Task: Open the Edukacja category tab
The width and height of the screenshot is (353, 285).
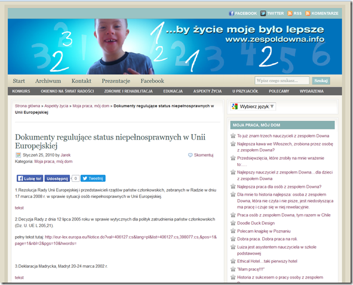Action: pos(173,91)
